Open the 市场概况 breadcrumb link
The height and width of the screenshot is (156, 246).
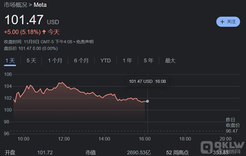coord(15,5)
